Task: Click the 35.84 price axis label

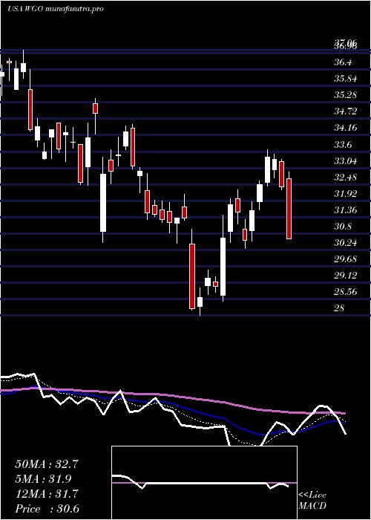Action: (346, 79)
